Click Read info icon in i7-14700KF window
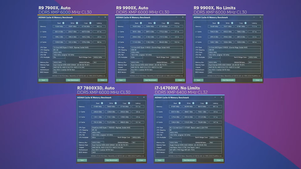This screenshot has width=301, height=169. point(180,103)
